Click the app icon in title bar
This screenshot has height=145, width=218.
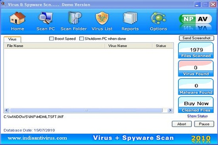pos(3,4)
